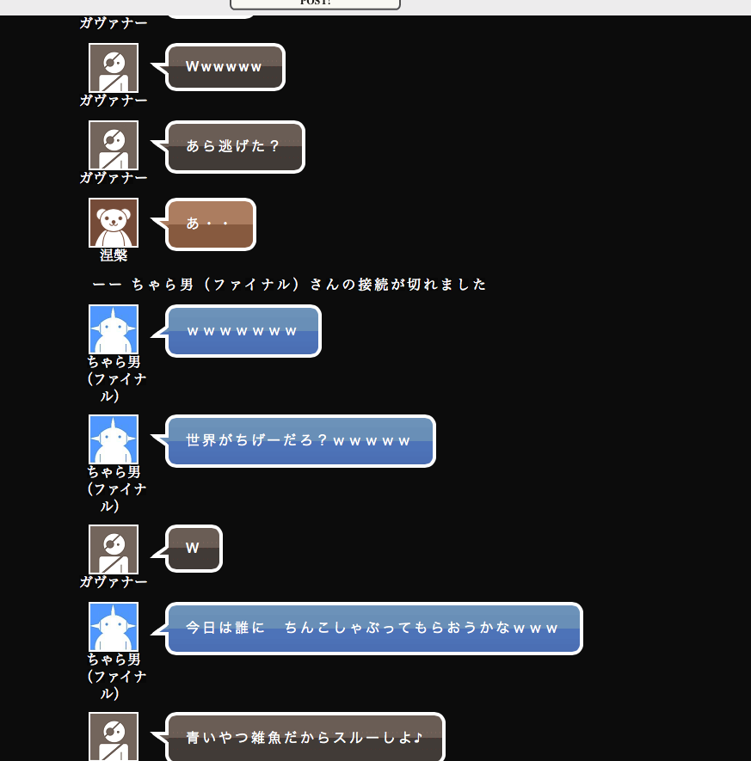Select ちゃら男 avatar beside blue "wwwwwww" bubble
The height and width of the screenshot is (761, 751).
[x=114, y=329]
